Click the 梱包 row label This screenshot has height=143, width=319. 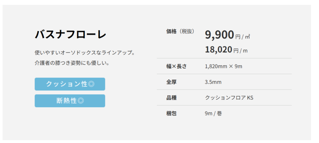pyautogui.click(x=171, y=113)
